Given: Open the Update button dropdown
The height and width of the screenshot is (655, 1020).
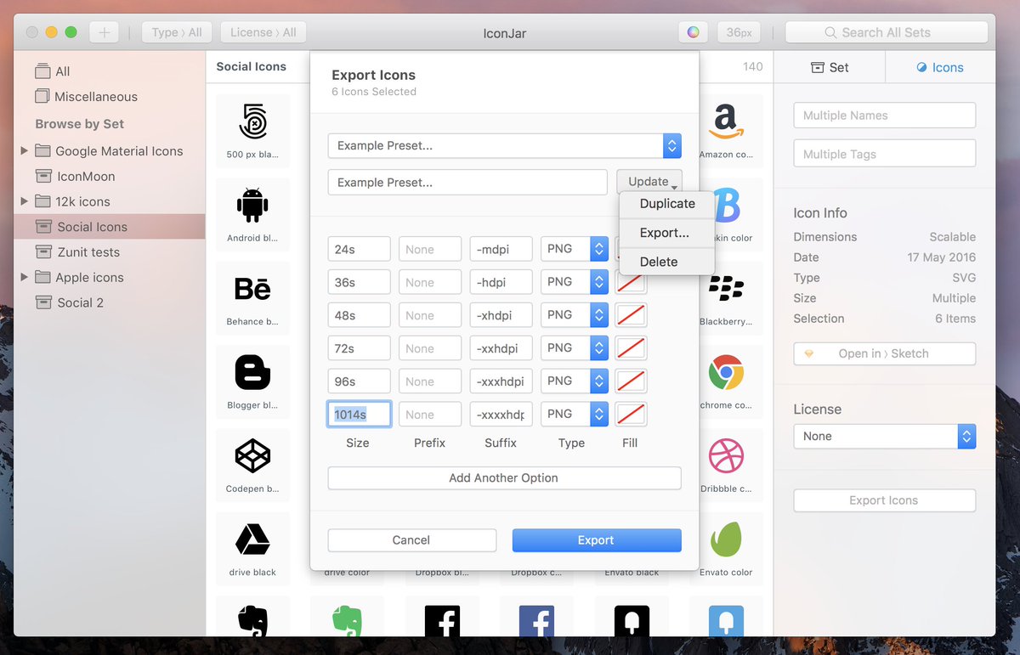Looking at the screenshot, I should [x=649, y=182].
